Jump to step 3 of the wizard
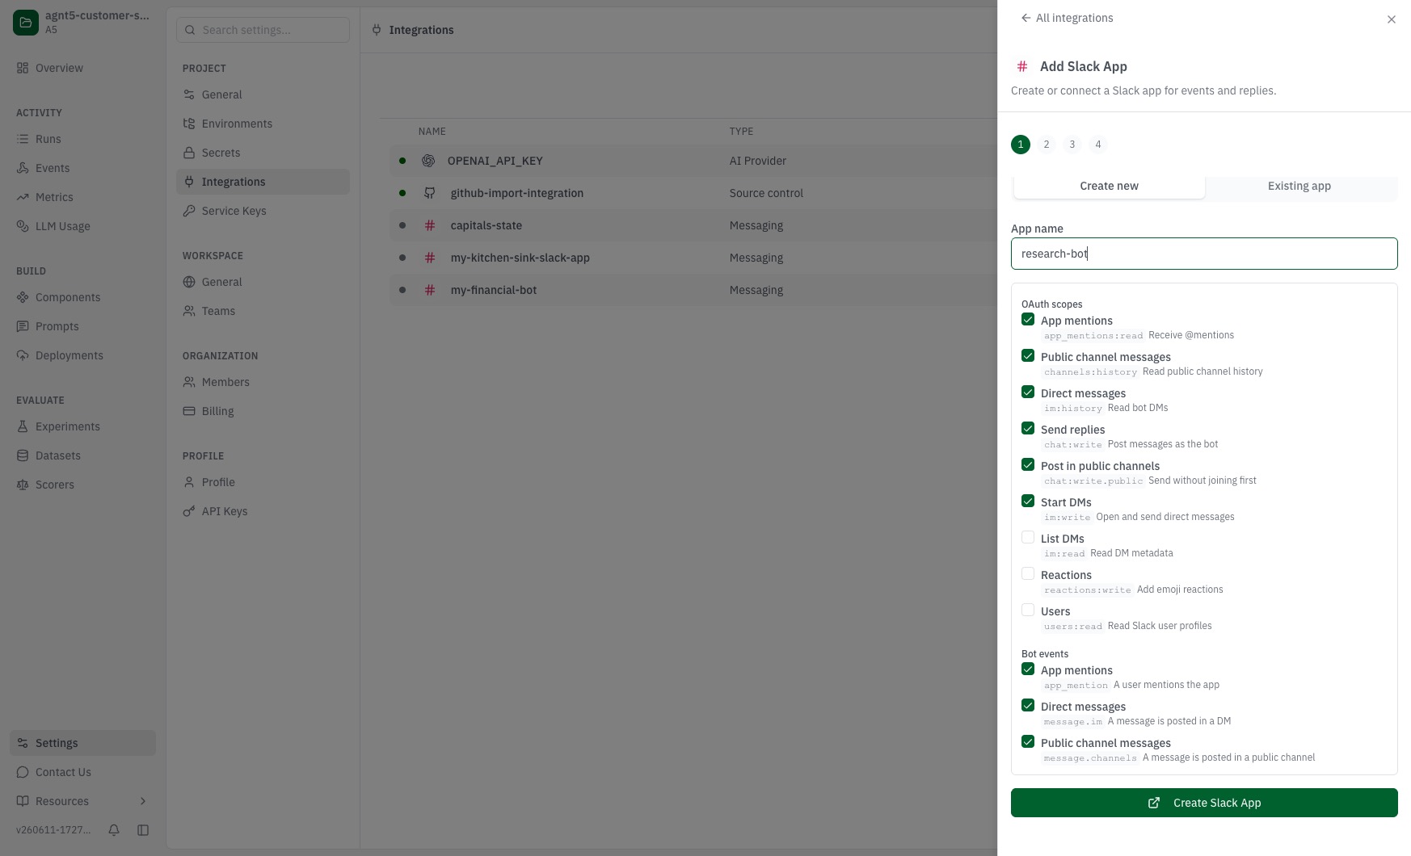Viewport: 1411px width, 856px height. coord(1072,145)
